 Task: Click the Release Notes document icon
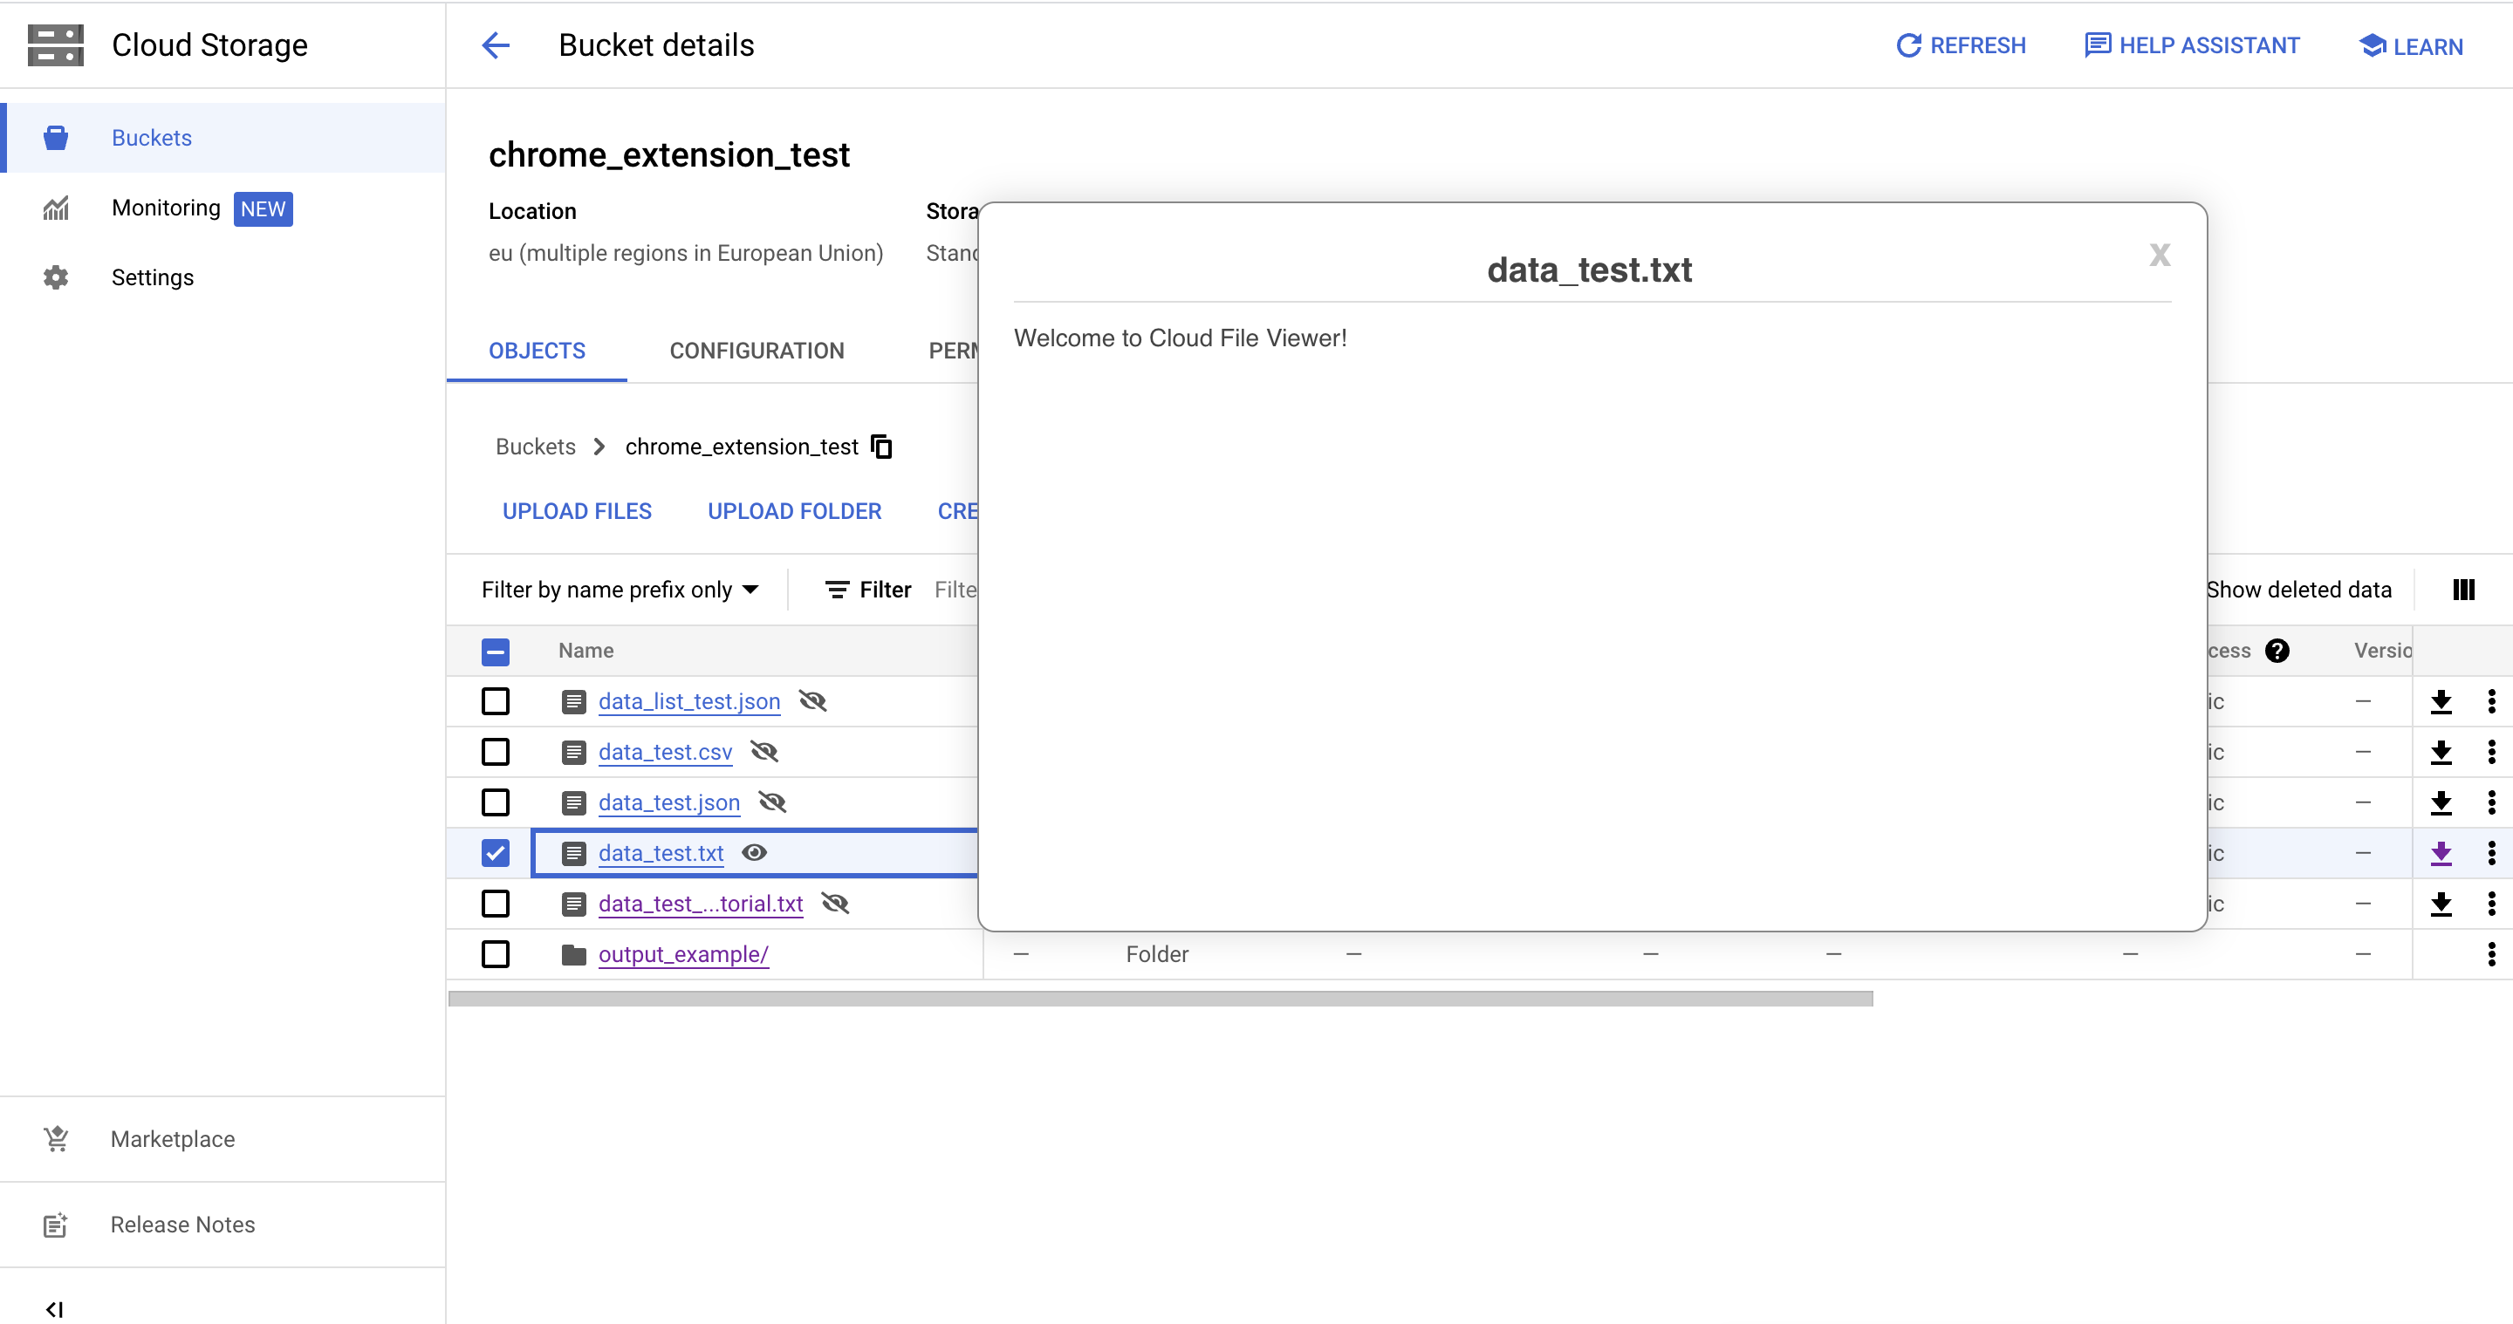tap(56, 1225)
